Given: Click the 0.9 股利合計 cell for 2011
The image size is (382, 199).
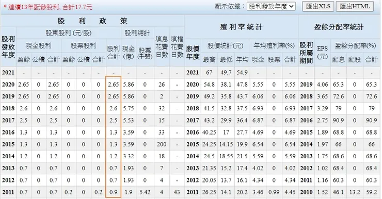Looking at the screenshot, I should pyautogui.click(x=113, y=192).
